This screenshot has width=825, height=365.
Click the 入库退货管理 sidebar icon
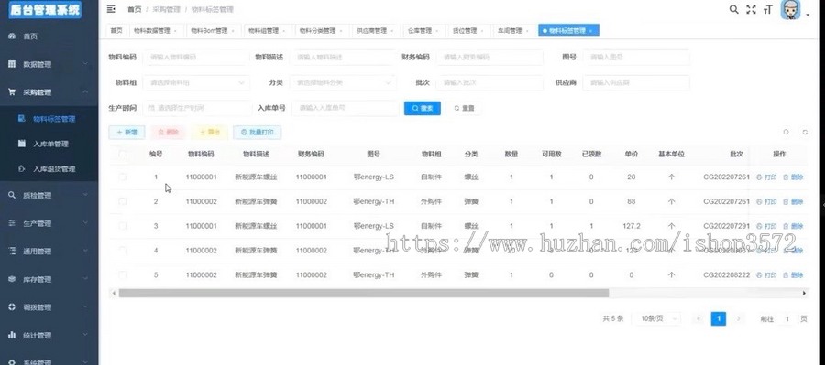22,168
